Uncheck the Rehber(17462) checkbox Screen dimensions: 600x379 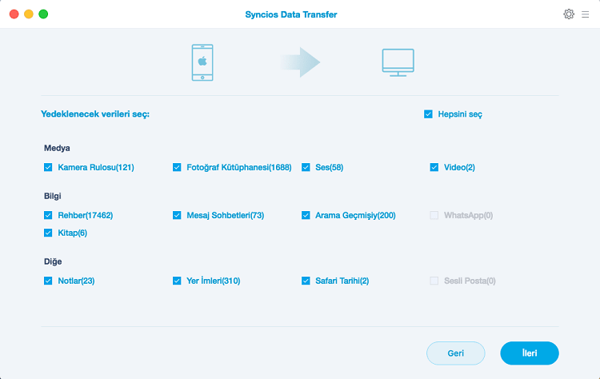(x=48, y=215)
